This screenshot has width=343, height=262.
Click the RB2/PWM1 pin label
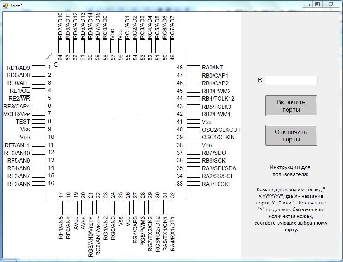[x=216, y=114]
